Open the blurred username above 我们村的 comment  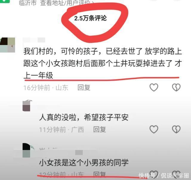pyautogui.click(x=34, y=40)
